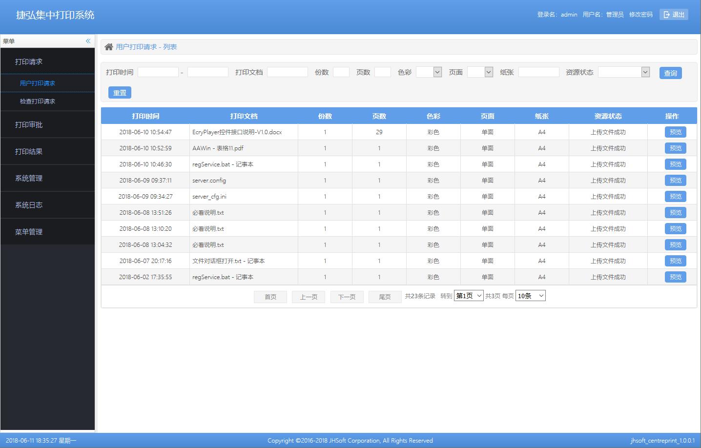Click the end print time input field
The width and height of the screenshot is (701, 448).
pyautogui.click(x=208, y=72)
